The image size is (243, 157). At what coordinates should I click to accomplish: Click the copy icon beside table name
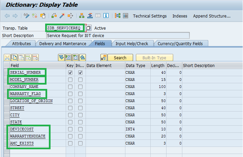pyautogui.click(x=89, y=28)
